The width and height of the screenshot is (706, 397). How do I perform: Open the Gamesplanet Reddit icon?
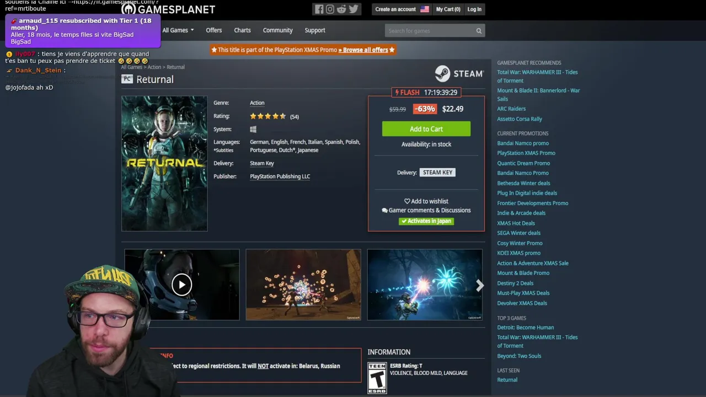click(341, 9)
